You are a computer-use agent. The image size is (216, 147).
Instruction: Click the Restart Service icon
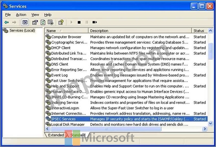(x=95, y=22)
